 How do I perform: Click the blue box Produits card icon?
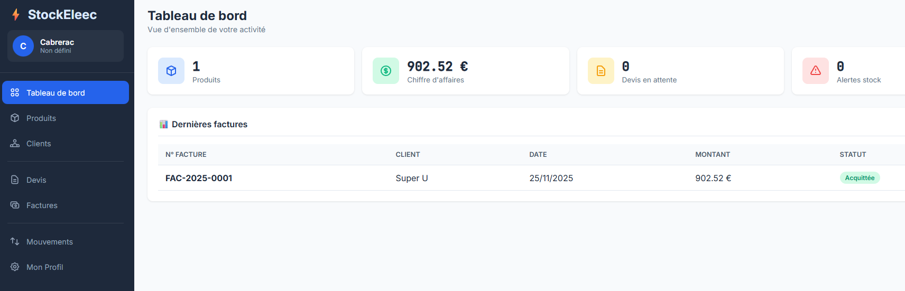[x=171, y=71]
